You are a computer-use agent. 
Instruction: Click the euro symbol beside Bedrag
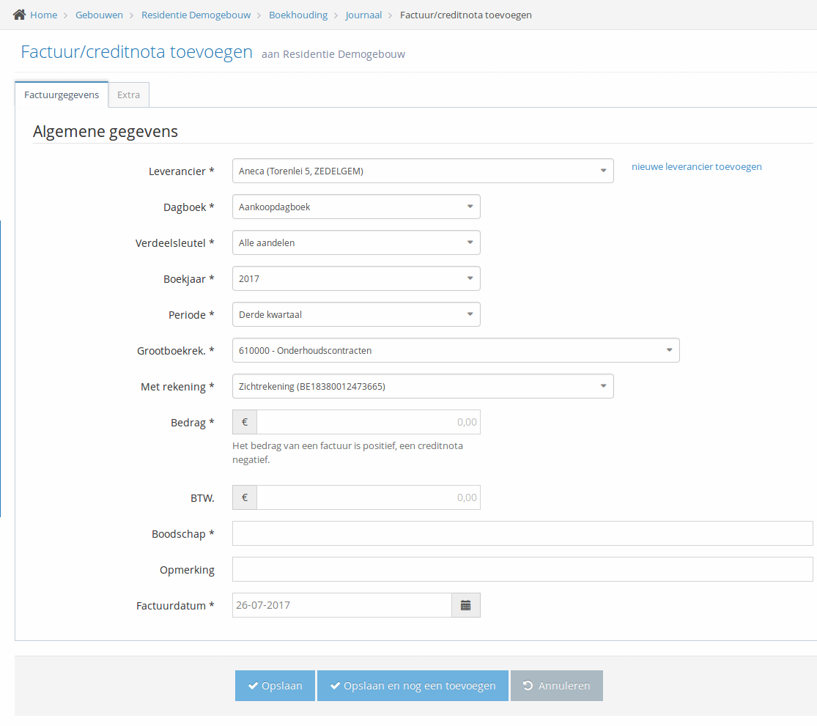(x=245, y=422)
